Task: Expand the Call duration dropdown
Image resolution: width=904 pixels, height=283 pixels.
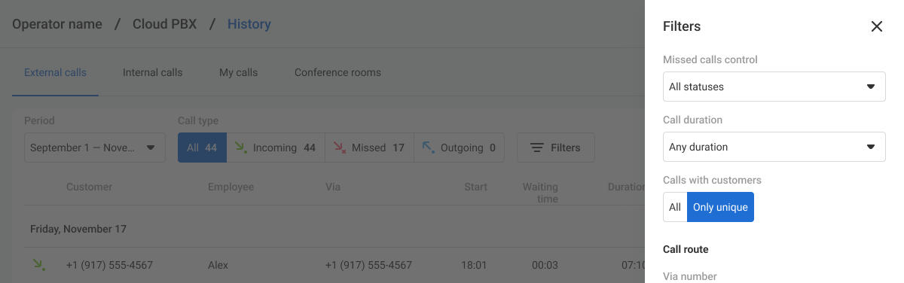Action: click(x=774, y=147)
